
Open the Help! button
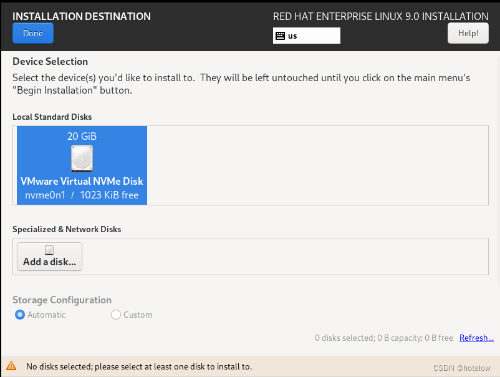(x=468, y=33)
